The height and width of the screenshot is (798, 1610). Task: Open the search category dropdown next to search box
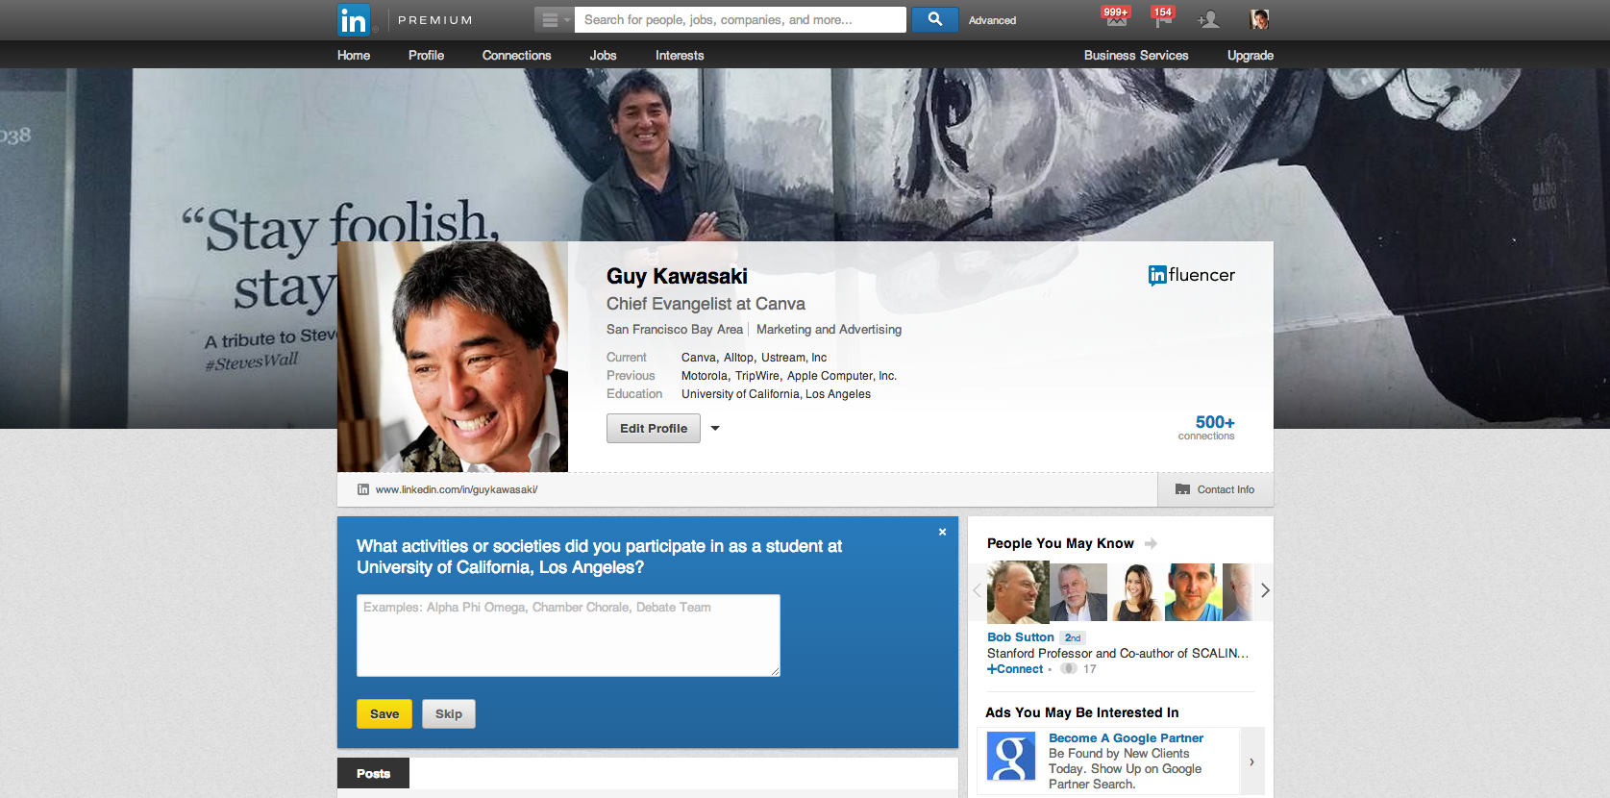(x=554, y=19)
